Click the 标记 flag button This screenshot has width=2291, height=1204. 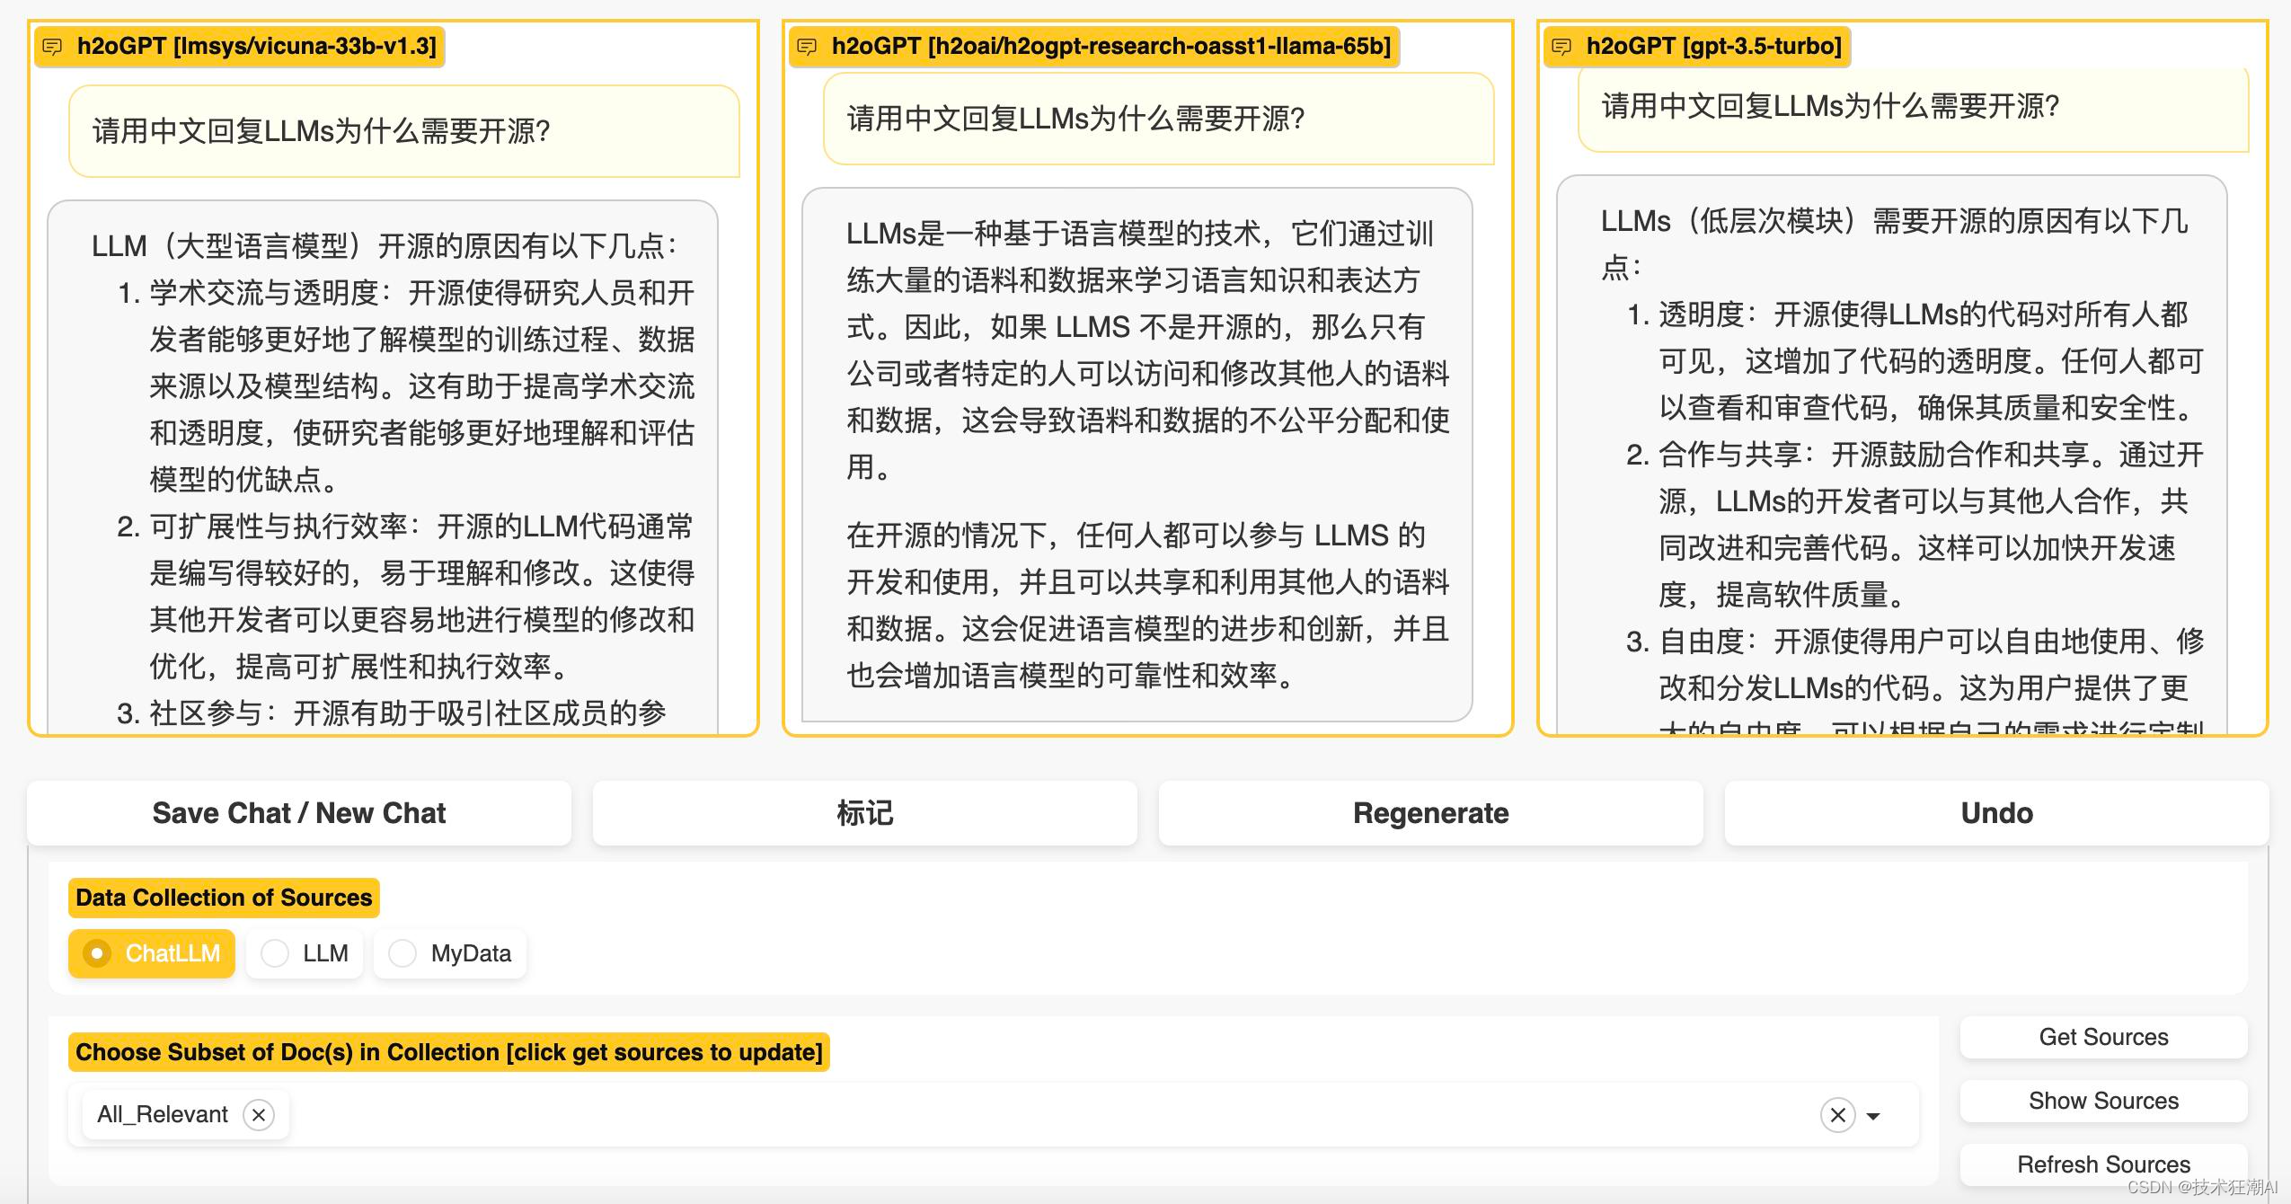pos(864,813)
